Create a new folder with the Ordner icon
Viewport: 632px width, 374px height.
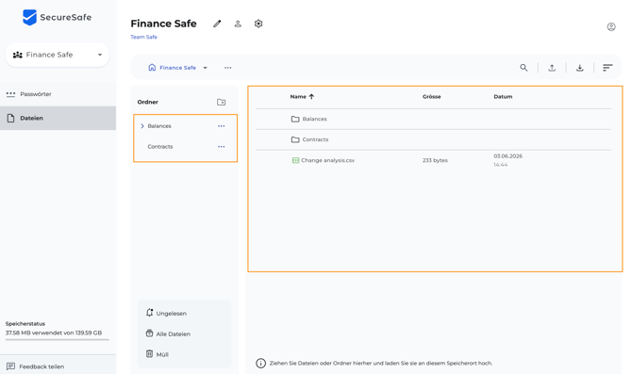point(222,103)
